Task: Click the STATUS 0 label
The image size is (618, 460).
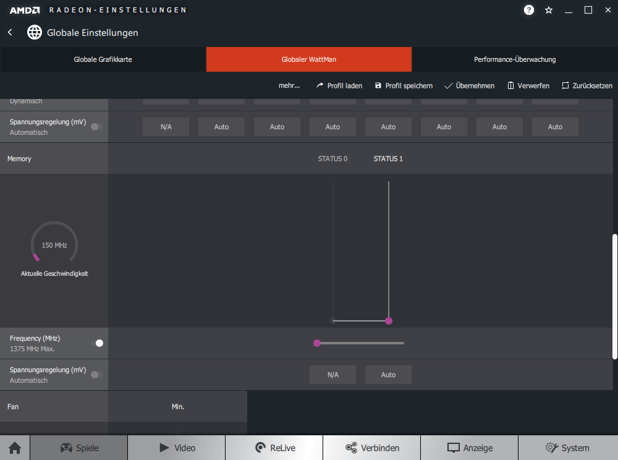Action: point(332,159)
